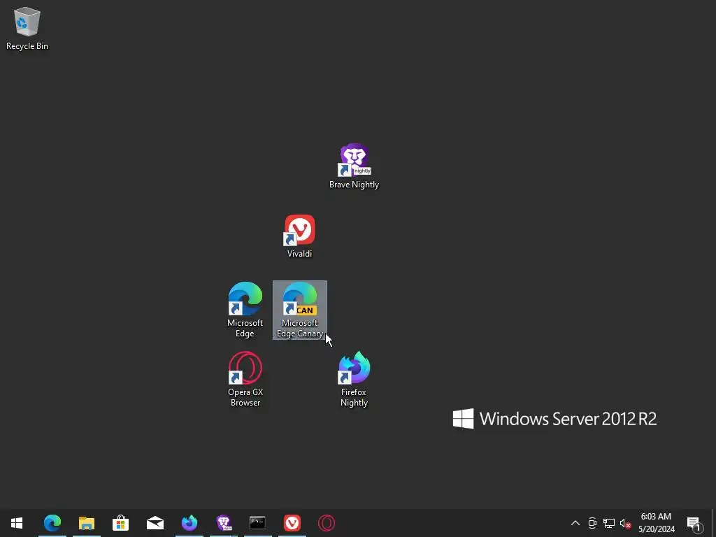
Task: Launch Opera from the taskbar
Action: pyautogui.click(x=326, y=523)
